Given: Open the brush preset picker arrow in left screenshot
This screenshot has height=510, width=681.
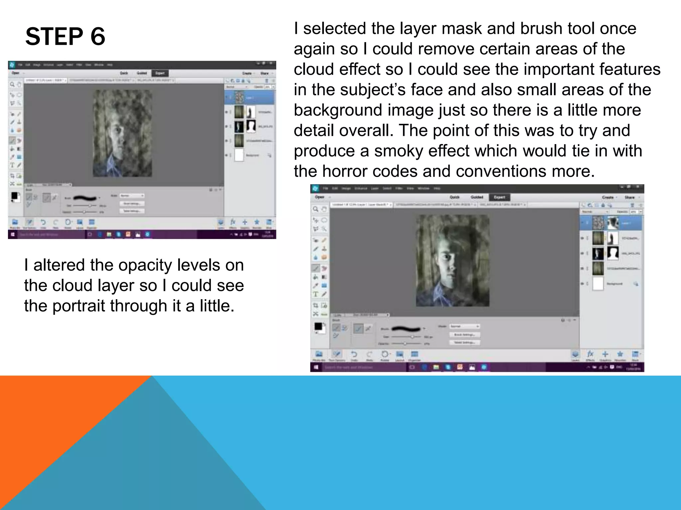Looking at the screenshot, I should click(x=99, y=198).
